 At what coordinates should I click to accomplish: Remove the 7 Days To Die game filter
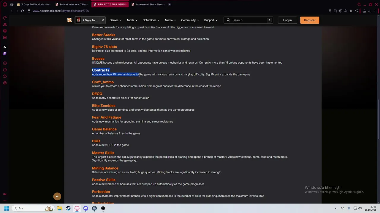(x=102, y=20)
